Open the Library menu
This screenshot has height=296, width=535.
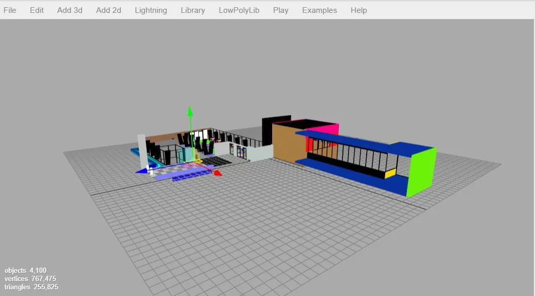[x=193, y=10]
